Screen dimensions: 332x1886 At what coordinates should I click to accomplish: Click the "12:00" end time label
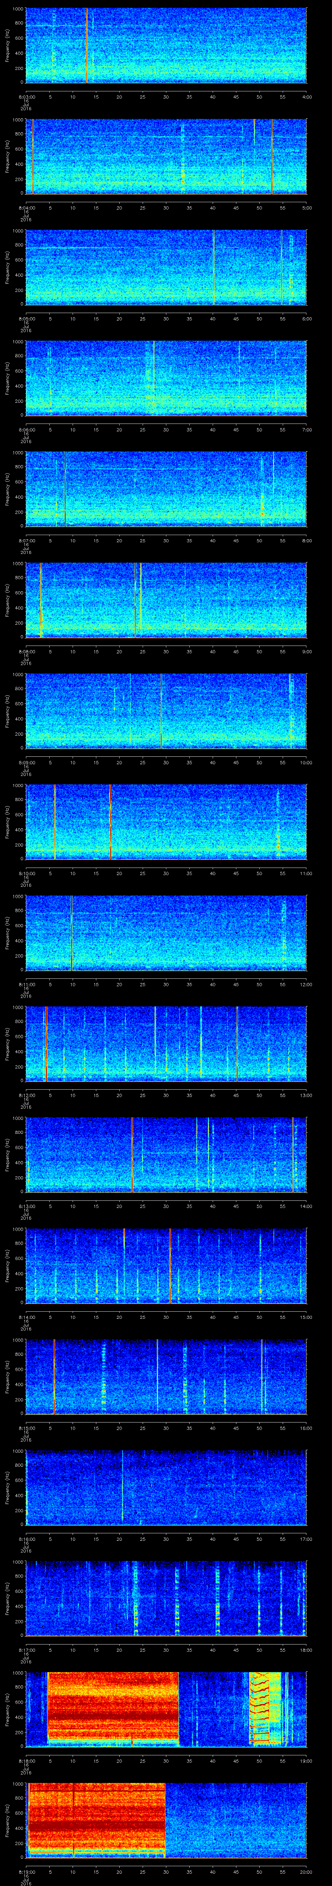pyautogui.click(x=306, y=984)
